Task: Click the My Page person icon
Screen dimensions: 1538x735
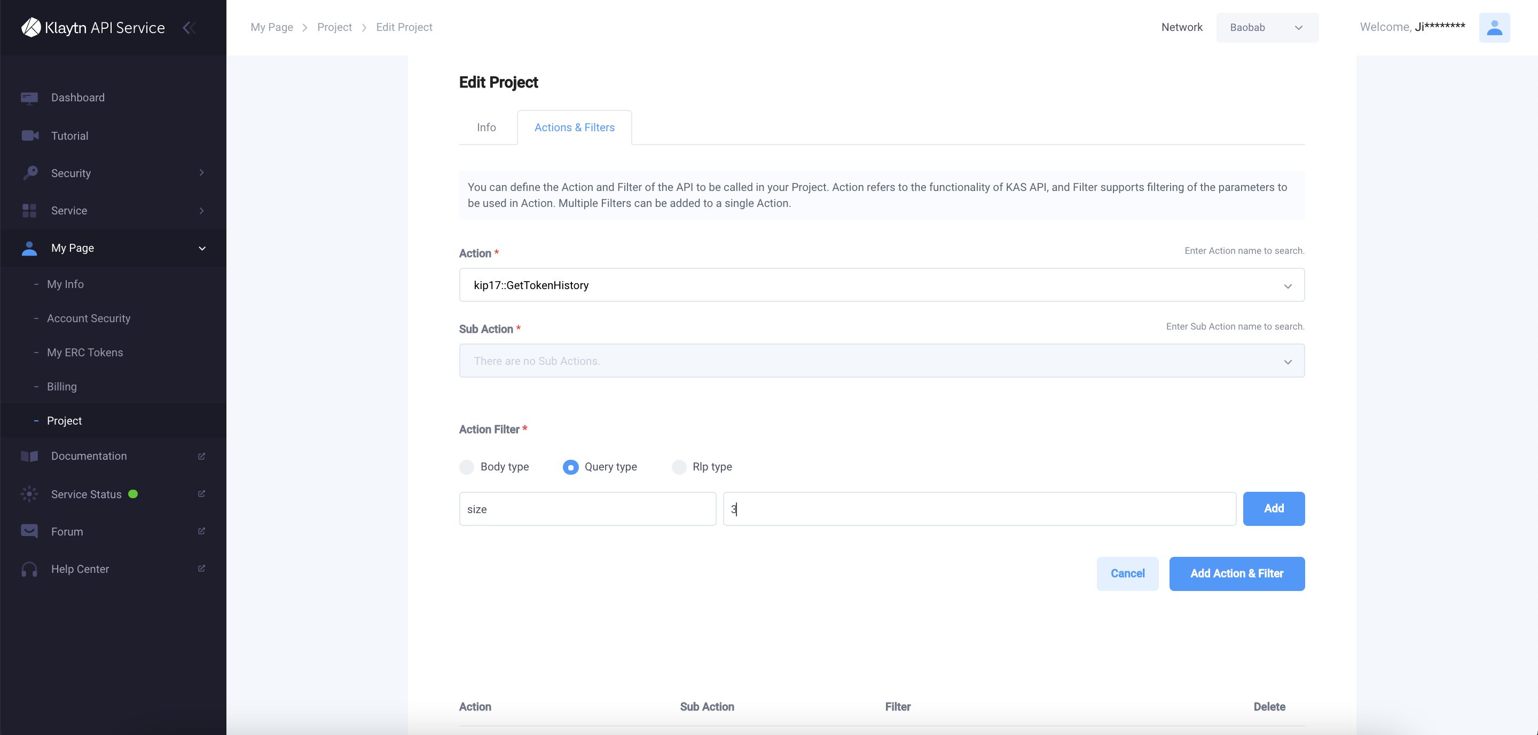Action: (x=29, y=248)
